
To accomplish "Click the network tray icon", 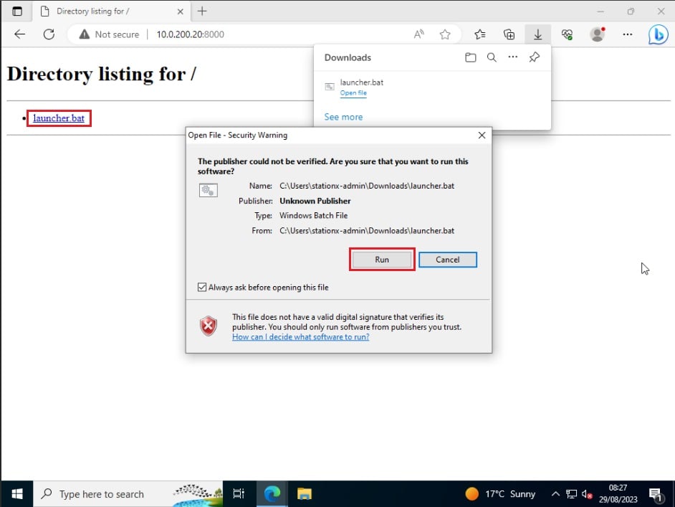I will [x=571, y=493].
